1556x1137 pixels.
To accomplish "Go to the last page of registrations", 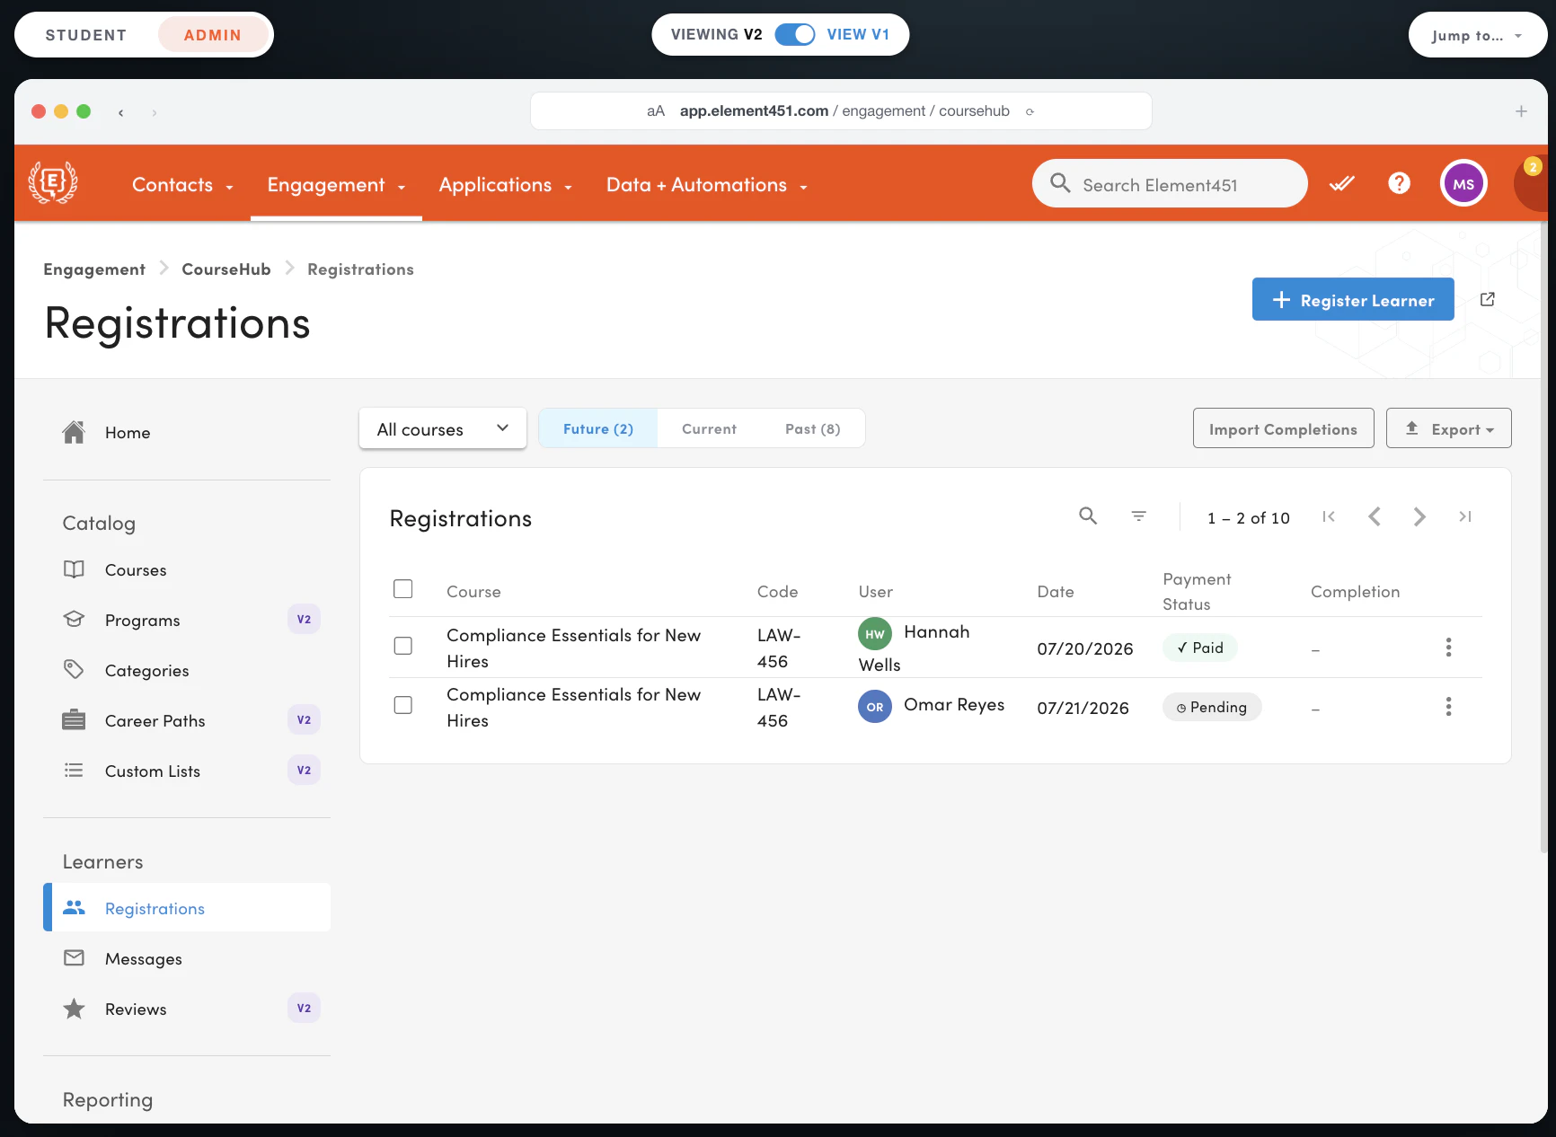I will coord(1465,516).
